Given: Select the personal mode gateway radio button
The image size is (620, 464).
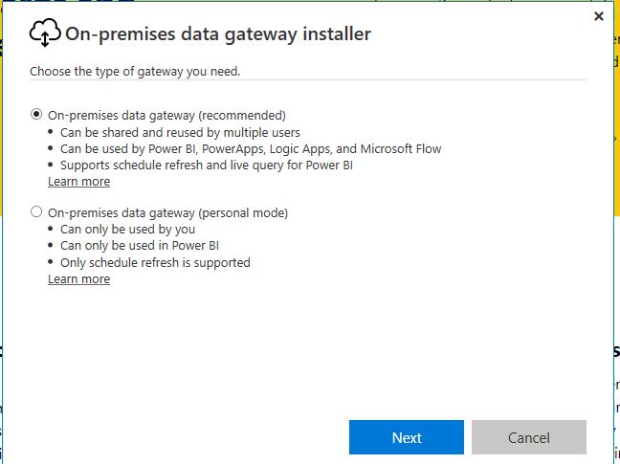Looking at the screenshot, I should point(36,212).
